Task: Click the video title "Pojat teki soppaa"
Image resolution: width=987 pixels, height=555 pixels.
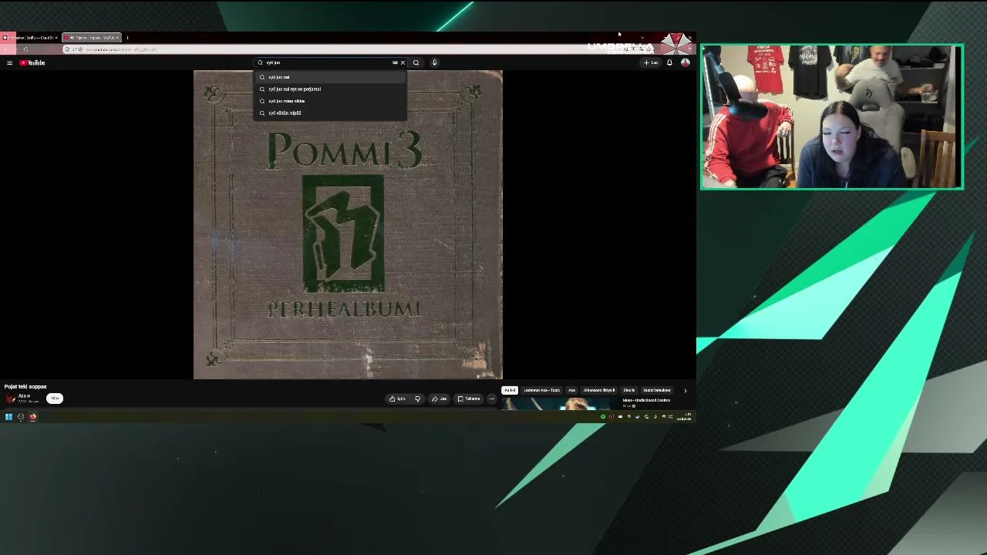Action: [x=25, y=386]
